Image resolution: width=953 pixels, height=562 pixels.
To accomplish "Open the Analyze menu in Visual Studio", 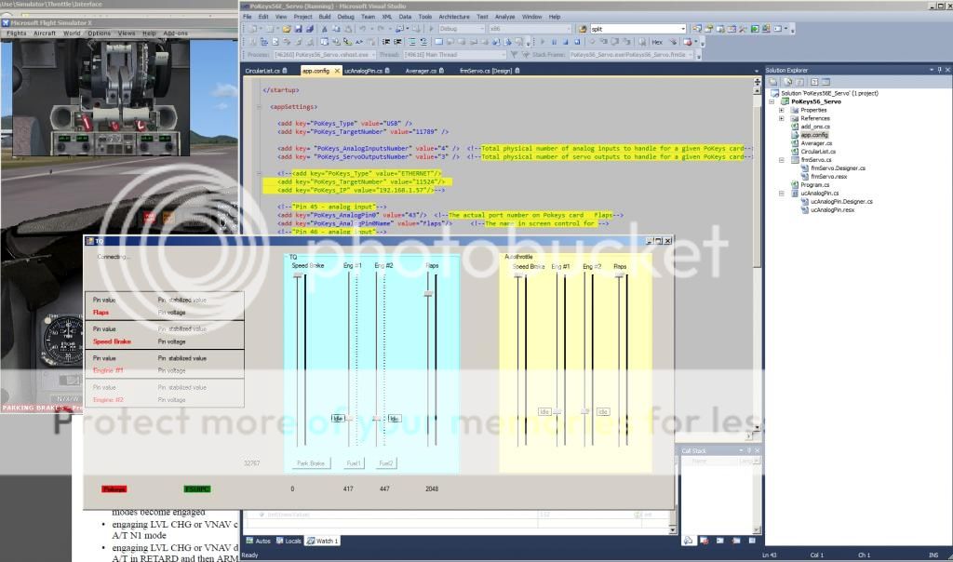I will (x=504, y=17).
